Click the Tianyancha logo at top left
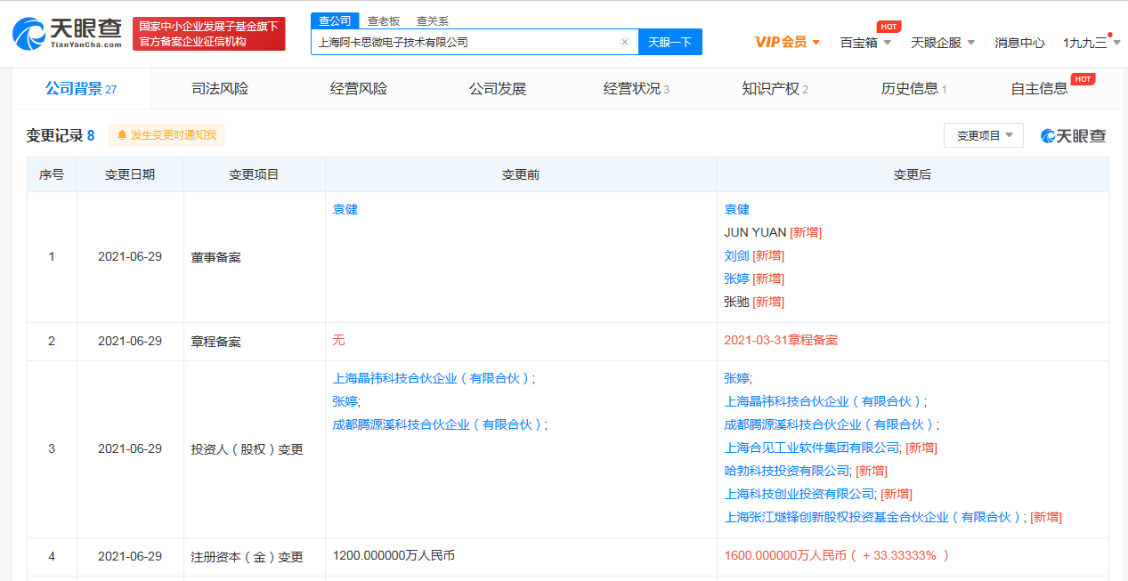 point(68,33)
